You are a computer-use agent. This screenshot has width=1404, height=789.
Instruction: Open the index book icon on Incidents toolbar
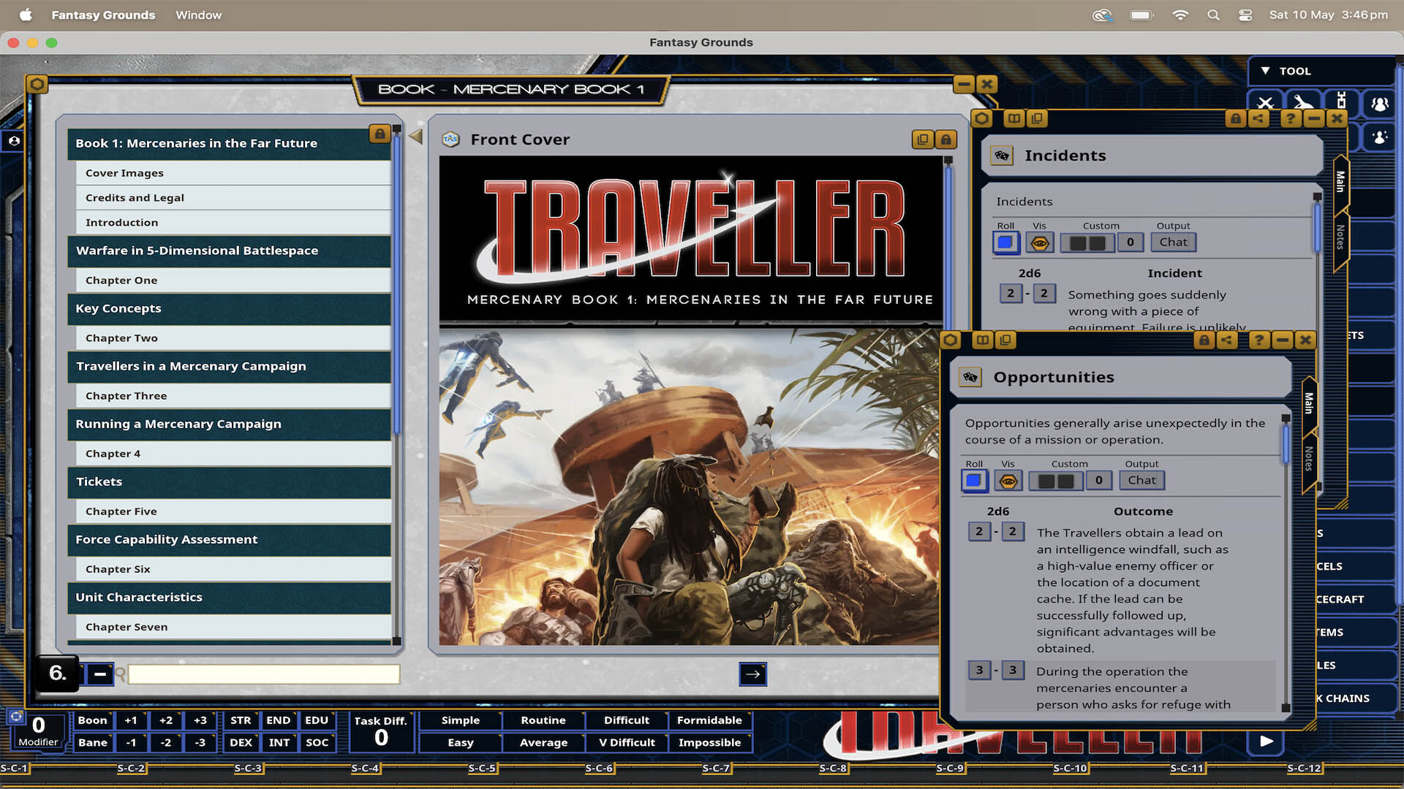pos(1014,118)
